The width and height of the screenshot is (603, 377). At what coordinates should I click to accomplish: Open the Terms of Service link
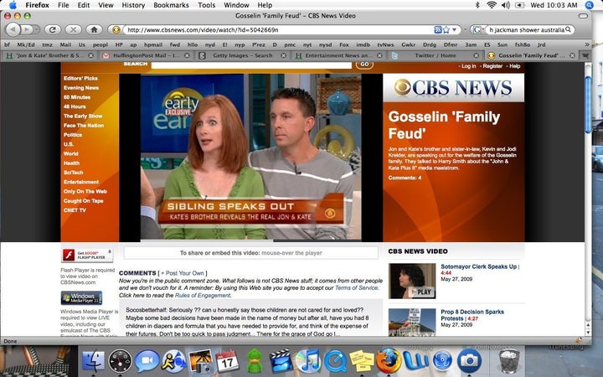click(357, 287)
